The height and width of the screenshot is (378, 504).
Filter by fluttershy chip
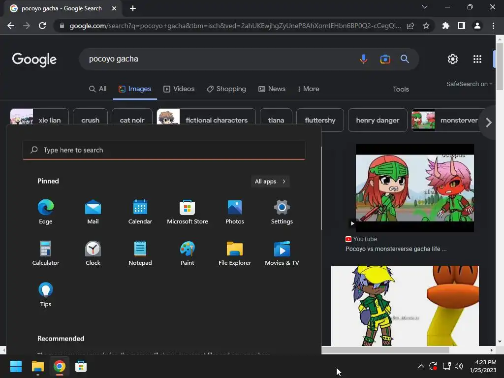(x=320, y=120)
